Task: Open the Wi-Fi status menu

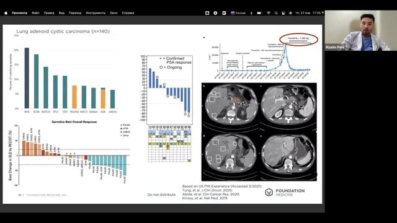Action: (269, 13)
